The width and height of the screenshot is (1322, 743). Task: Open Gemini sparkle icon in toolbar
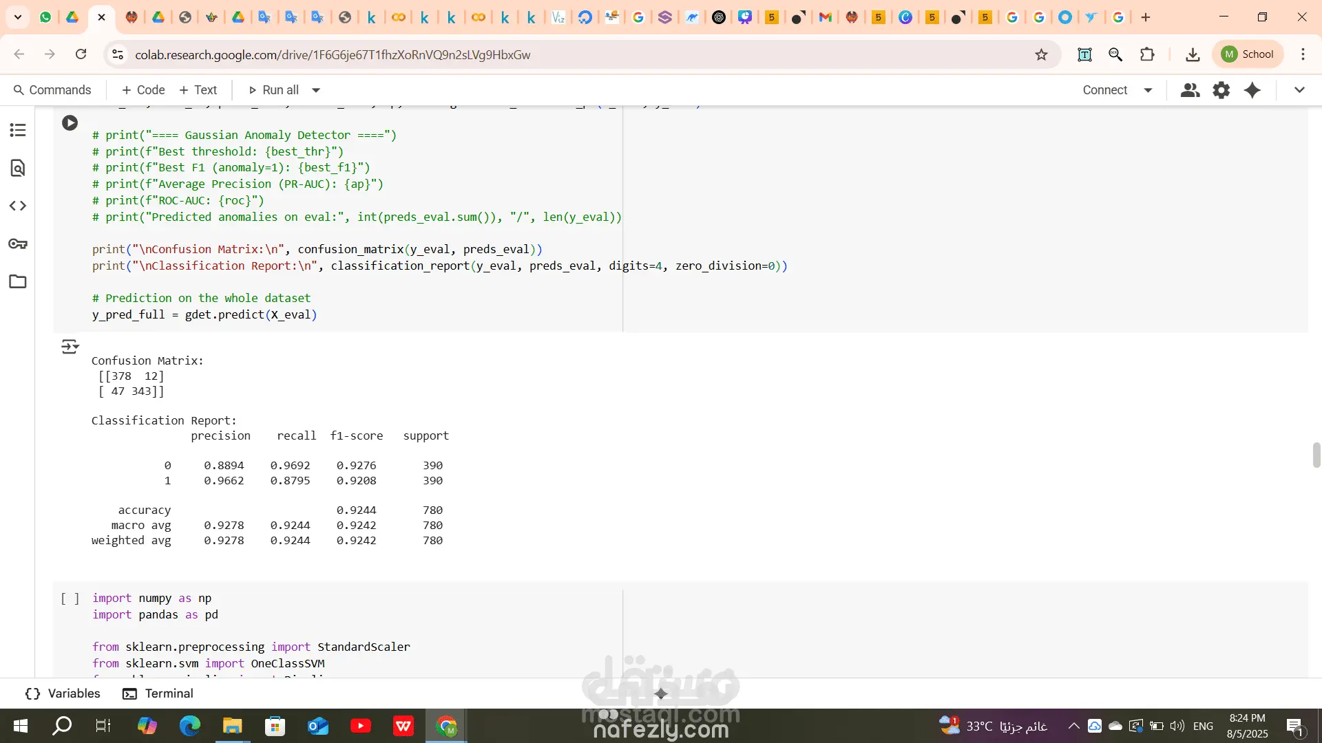[1252, 90]
